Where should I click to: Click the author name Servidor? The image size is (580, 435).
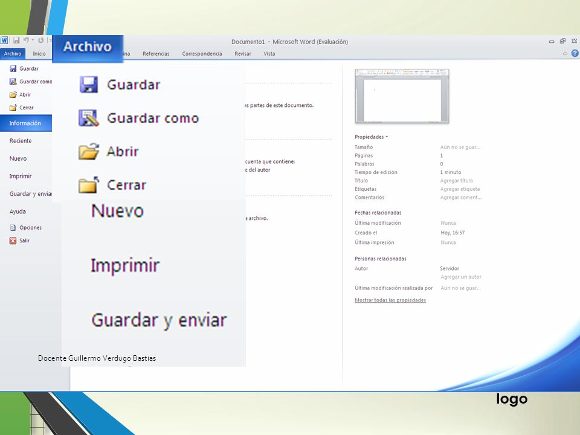[449, 268]
